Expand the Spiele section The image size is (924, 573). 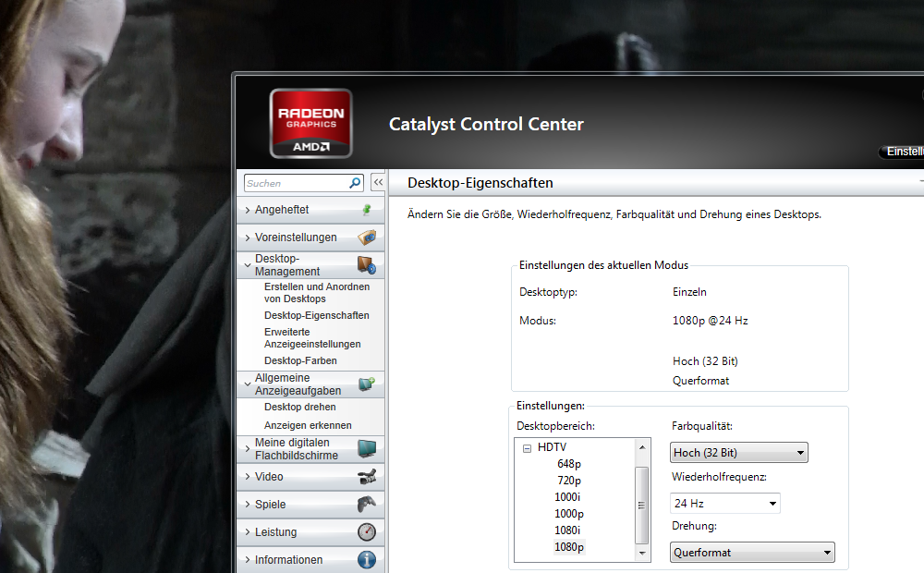coord(248,505)
